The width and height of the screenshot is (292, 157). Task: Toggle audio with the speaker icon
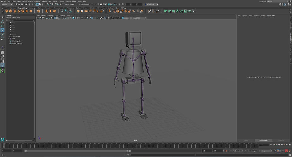(283, 151)
